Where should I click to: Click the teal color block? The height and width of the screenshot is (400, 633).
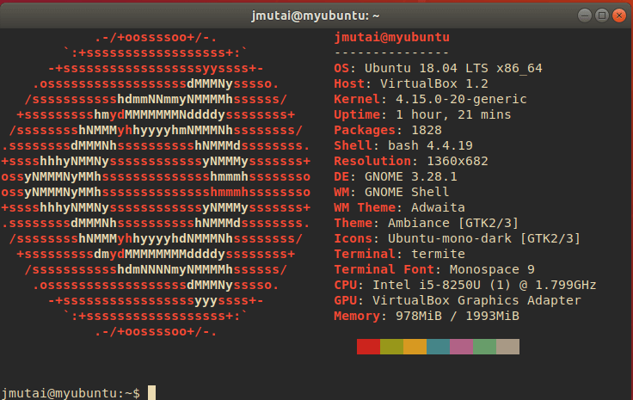(438, 347)
